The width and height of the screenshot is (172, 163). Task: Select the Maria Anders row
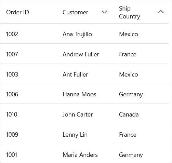click(84, 153)
